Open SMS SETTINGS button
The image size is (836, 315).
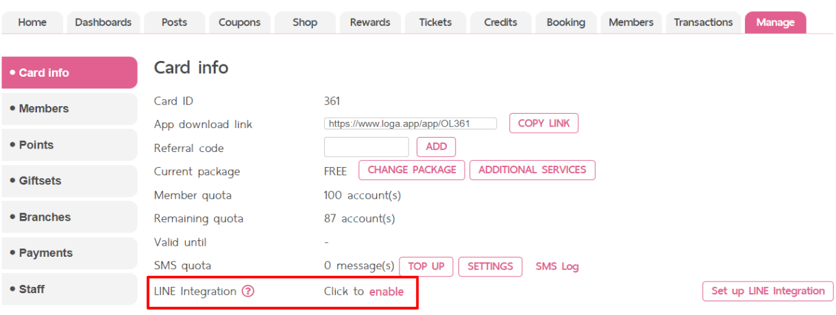[x=490, y=266]
